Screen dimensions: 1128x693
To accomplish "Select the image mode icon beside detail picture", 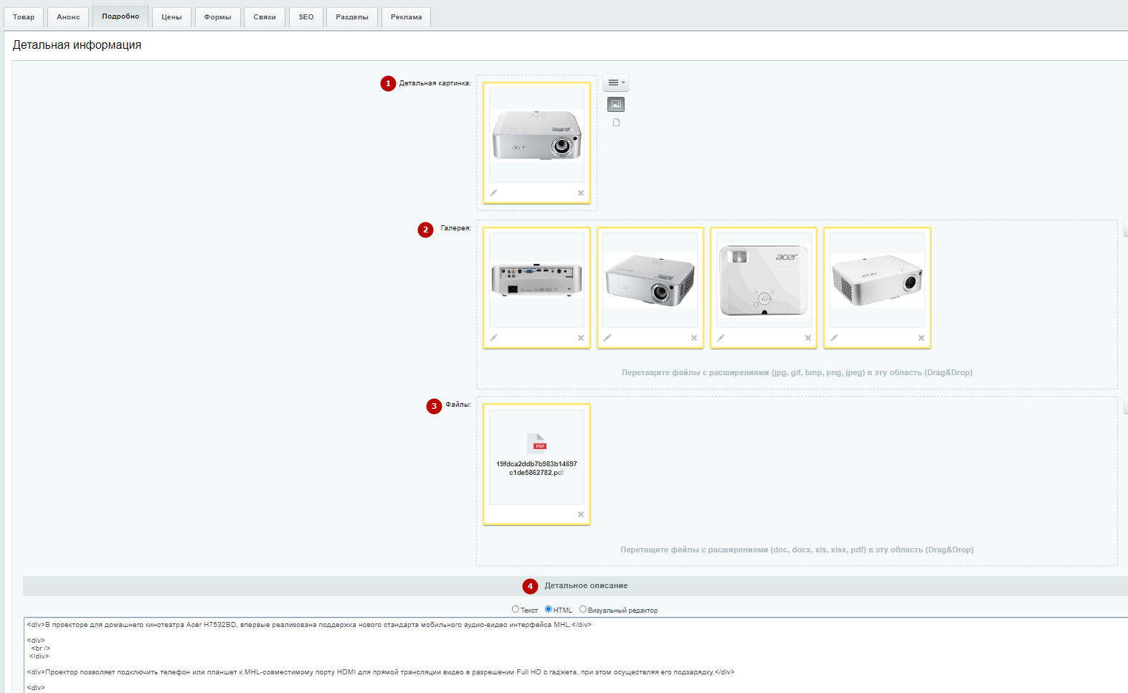I will click(616, 105).
